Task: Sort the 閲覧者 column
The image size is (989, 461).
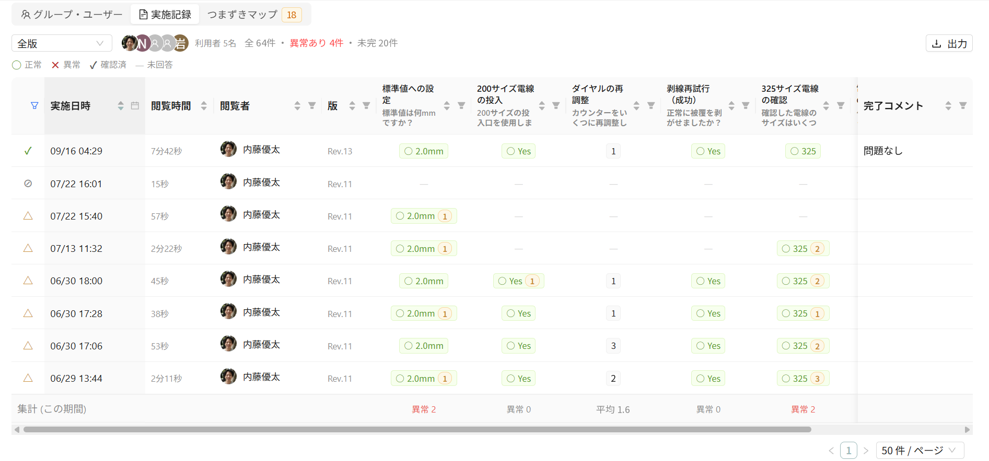Action: tap(297, 106)
